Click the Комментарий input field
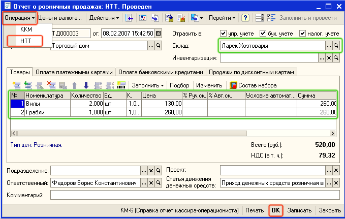Viewport: 345px width, 219px height. tap(195, 195)
